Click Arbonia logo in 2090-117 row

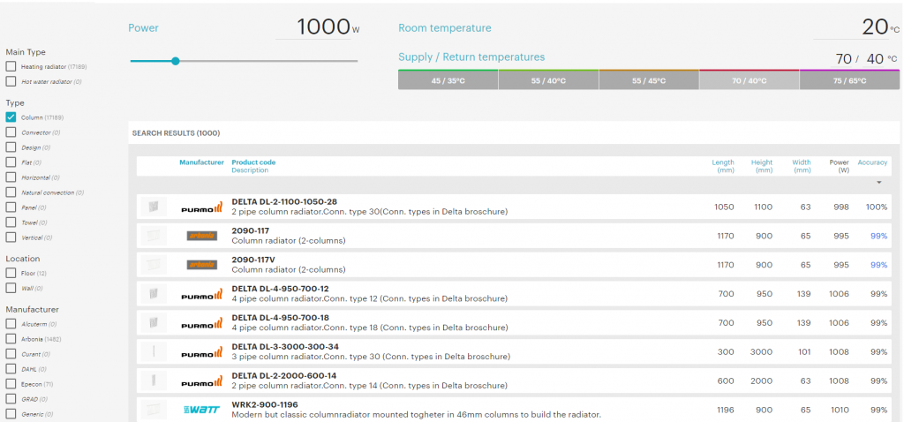click(x=202, y=236)
